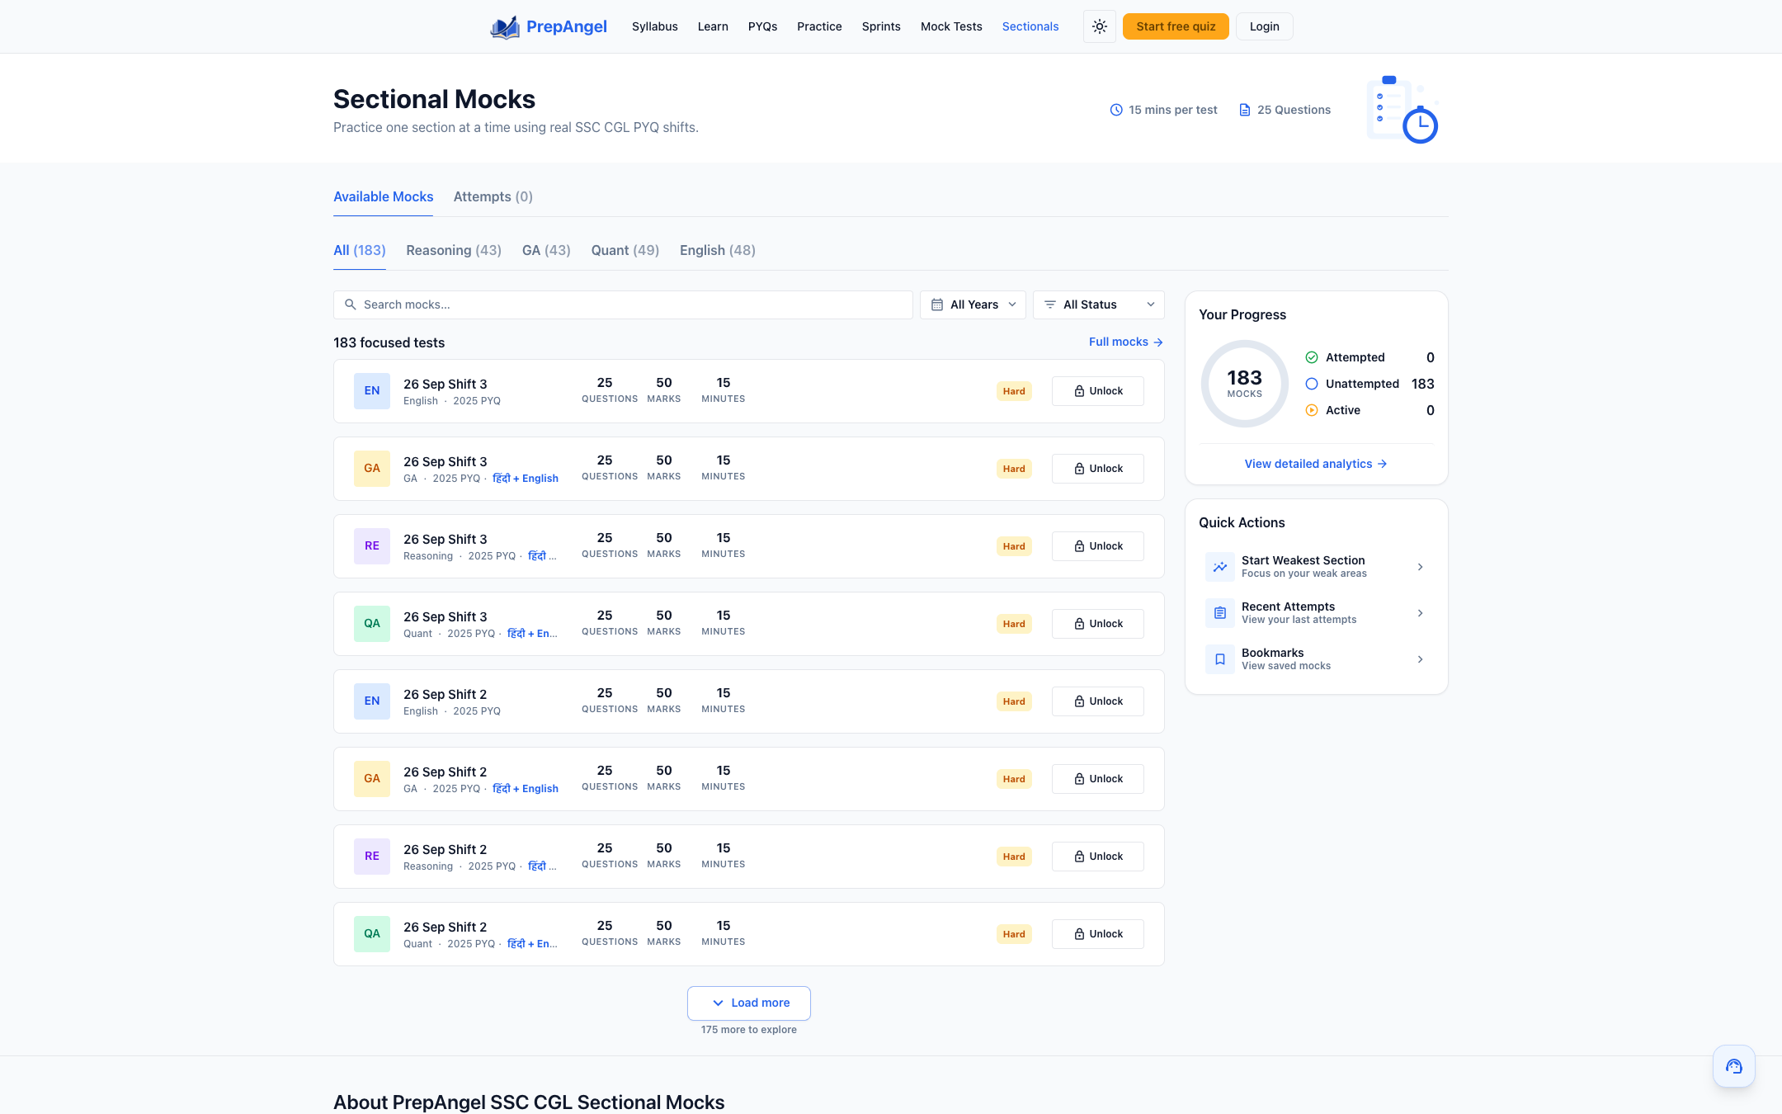The width and height of the screenshot is (1782, 1114).
Task: Open the Sprints menu item
Action: pyautogui.click(x=881, y=26)
